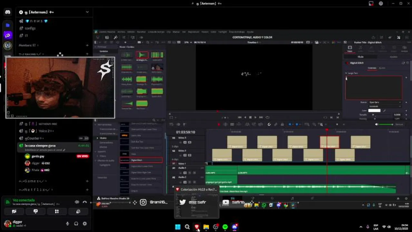412x232 pixels.
Task: Select the Digital Glitch title in effects list
Action: coord(141,160)
